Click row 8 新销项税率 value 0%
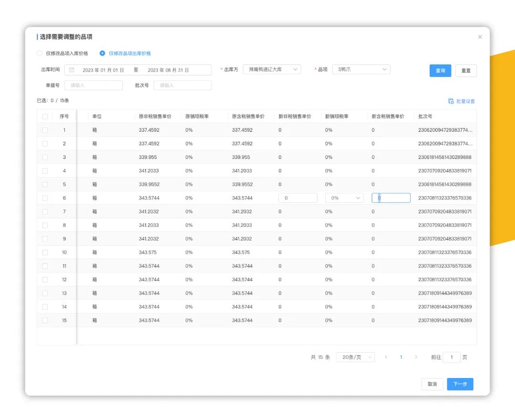The width and height of the screenshot is (515, 420). click(329, 225)
